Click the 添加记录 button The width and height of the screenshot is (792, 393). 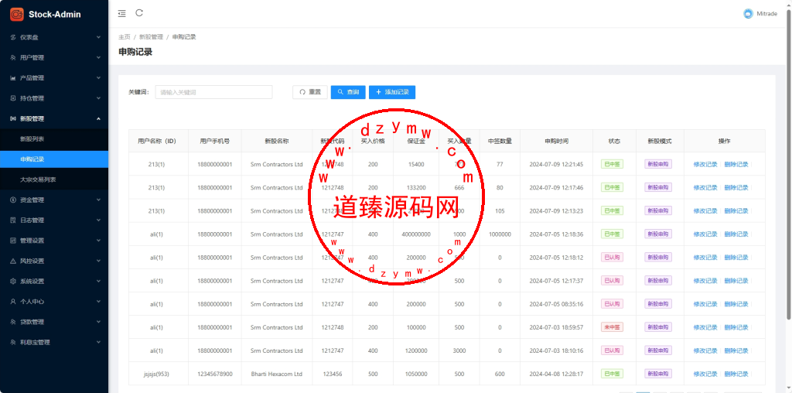coord(392,92)
